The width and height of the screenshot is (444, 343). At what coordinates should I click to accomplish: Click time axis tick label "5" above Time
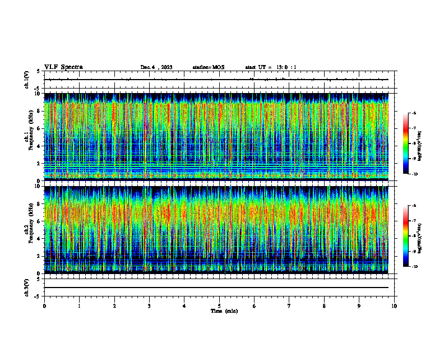click(219, 306)
